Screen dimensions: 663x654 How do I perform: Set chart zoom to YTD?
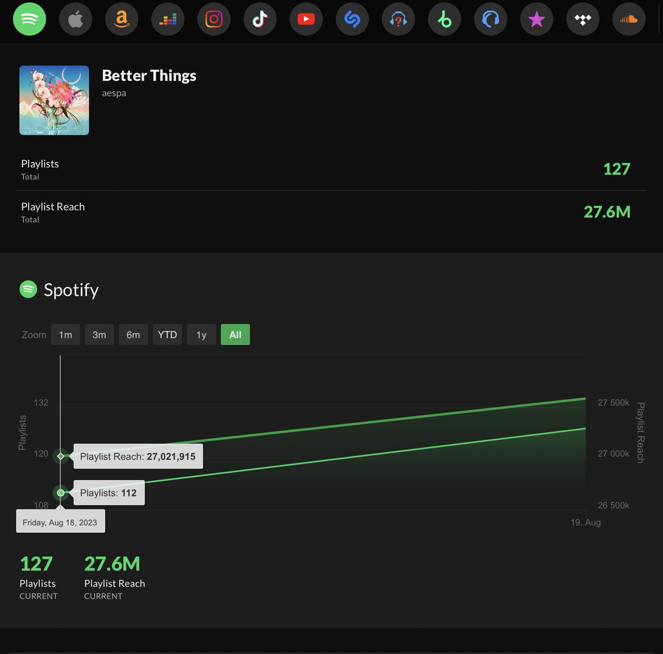point(167,335)
